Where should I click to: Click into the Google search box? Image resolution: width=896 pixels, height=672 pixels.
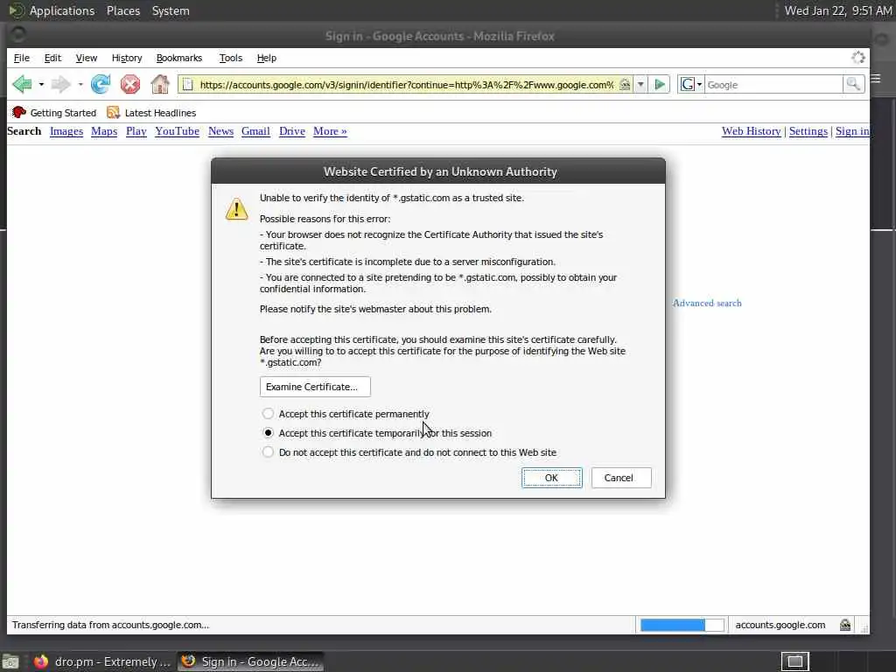[x=773, y=85]
